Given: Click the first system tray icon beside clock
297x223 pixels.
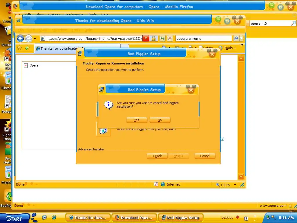Looking at the screenshot, I should (x=268, y=217).
